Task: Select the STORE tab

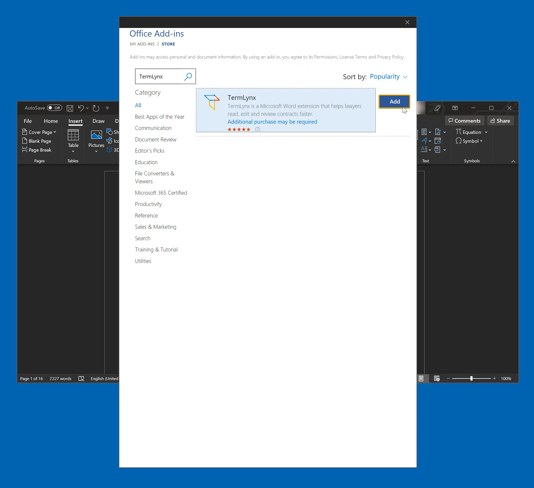Action: (168, 44)
